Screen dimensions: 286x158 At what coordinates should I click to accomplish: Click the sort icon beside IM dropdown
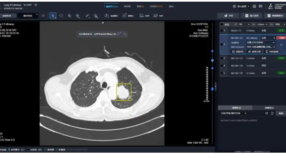tap(235, 24)
